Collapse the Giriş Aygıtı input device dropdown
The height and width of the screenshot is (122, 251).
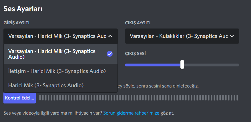(x=57, y=36)
